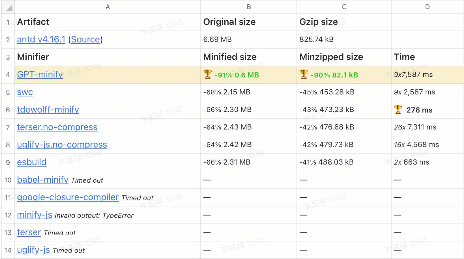Select column D header
This screenshot has width=464, height=259.
pyautogui.click(x=427, y=7)
